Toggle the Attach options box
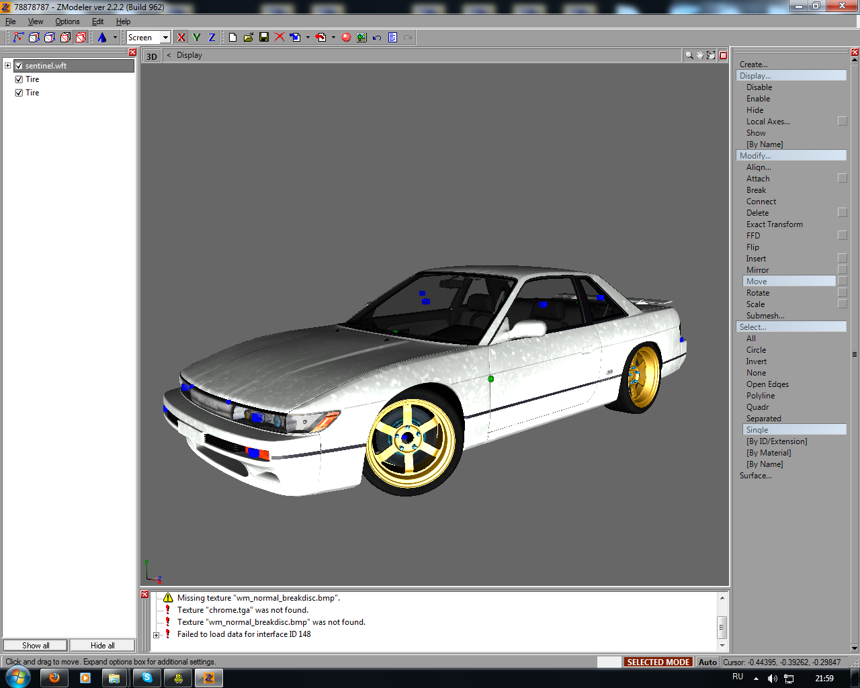This screenshot has width=860, height=688. 842,178
